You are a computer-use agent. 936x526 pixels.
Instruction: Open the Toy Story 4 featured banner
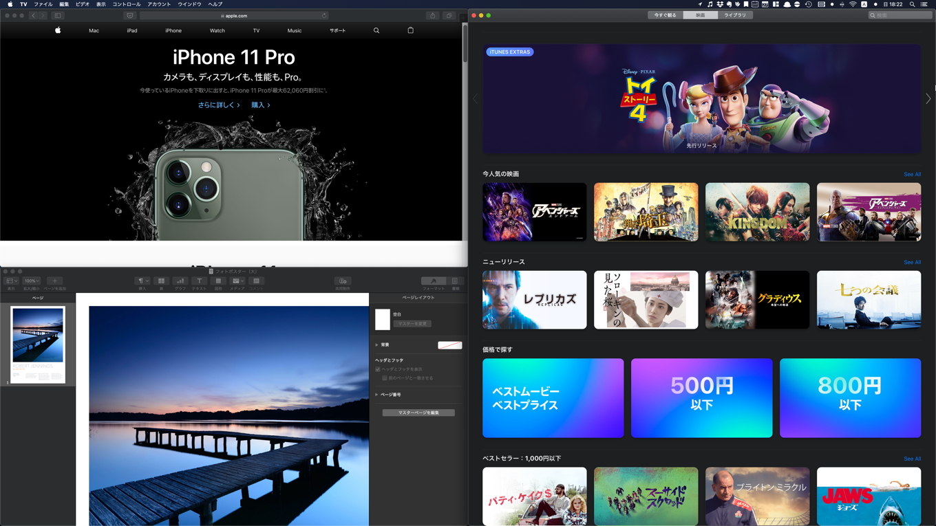pos(702,99)
